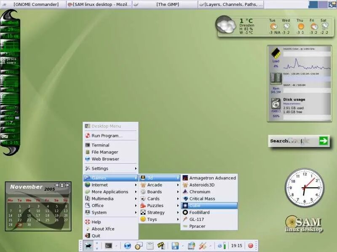Open the notepad text editor panel launcher

pos(150,246)
